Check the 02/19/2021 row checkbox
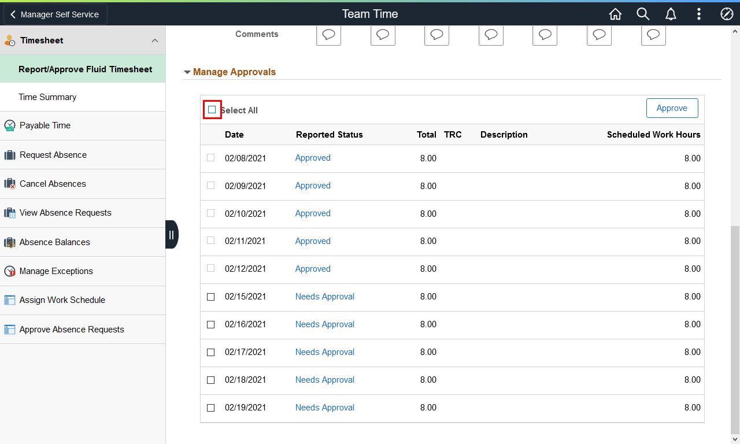 [x=210, y=408]
